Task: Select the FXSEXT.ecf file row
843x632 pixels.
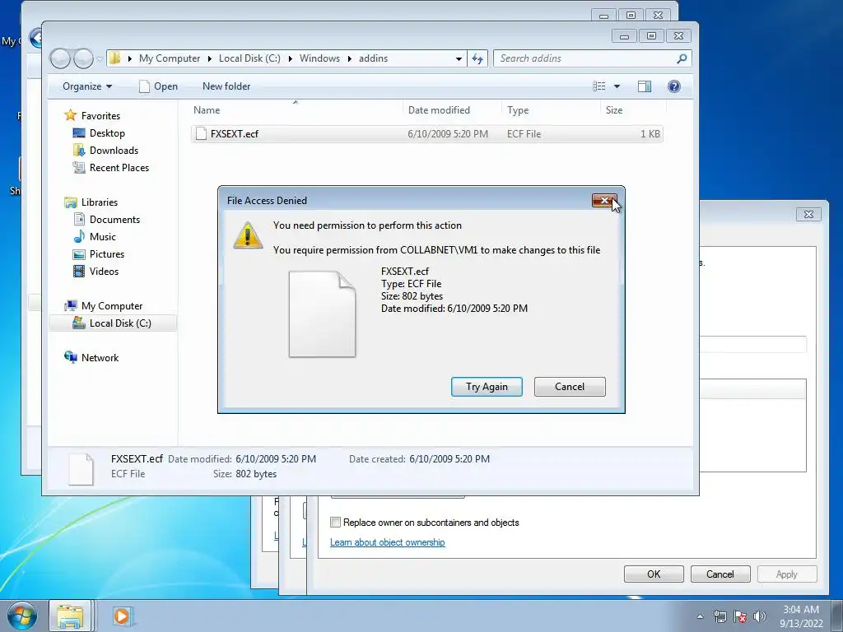Action: (x=427, y=134)
